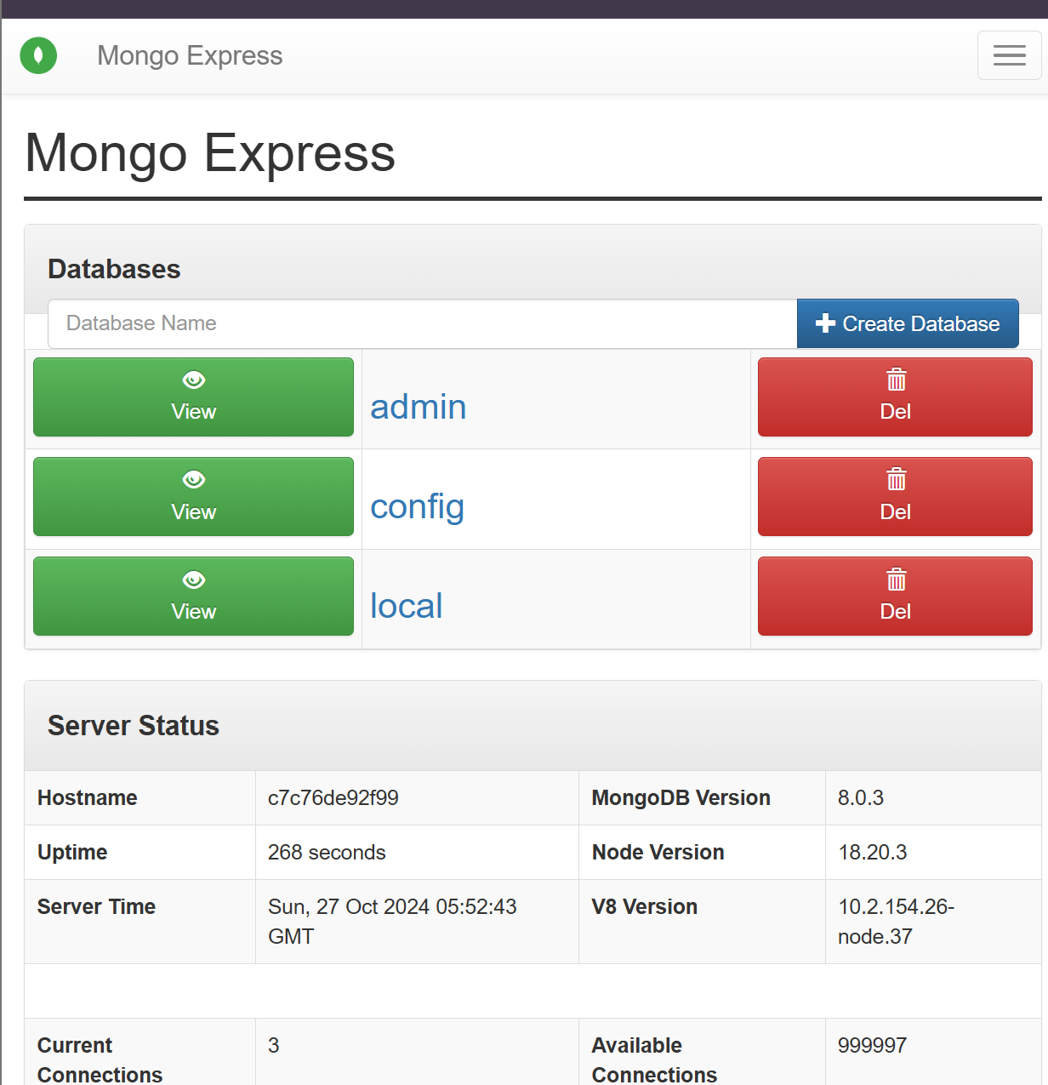This screenshot has height=1085, width=1048.
Task: Click the Hostname label cell
Action: (140, 798)
